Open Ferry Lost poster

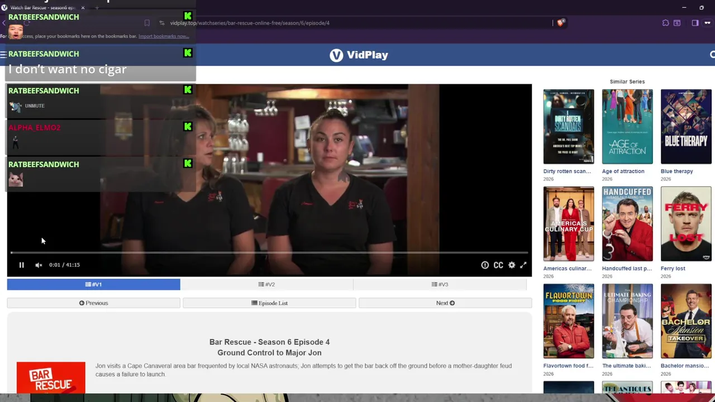point(686,224)
